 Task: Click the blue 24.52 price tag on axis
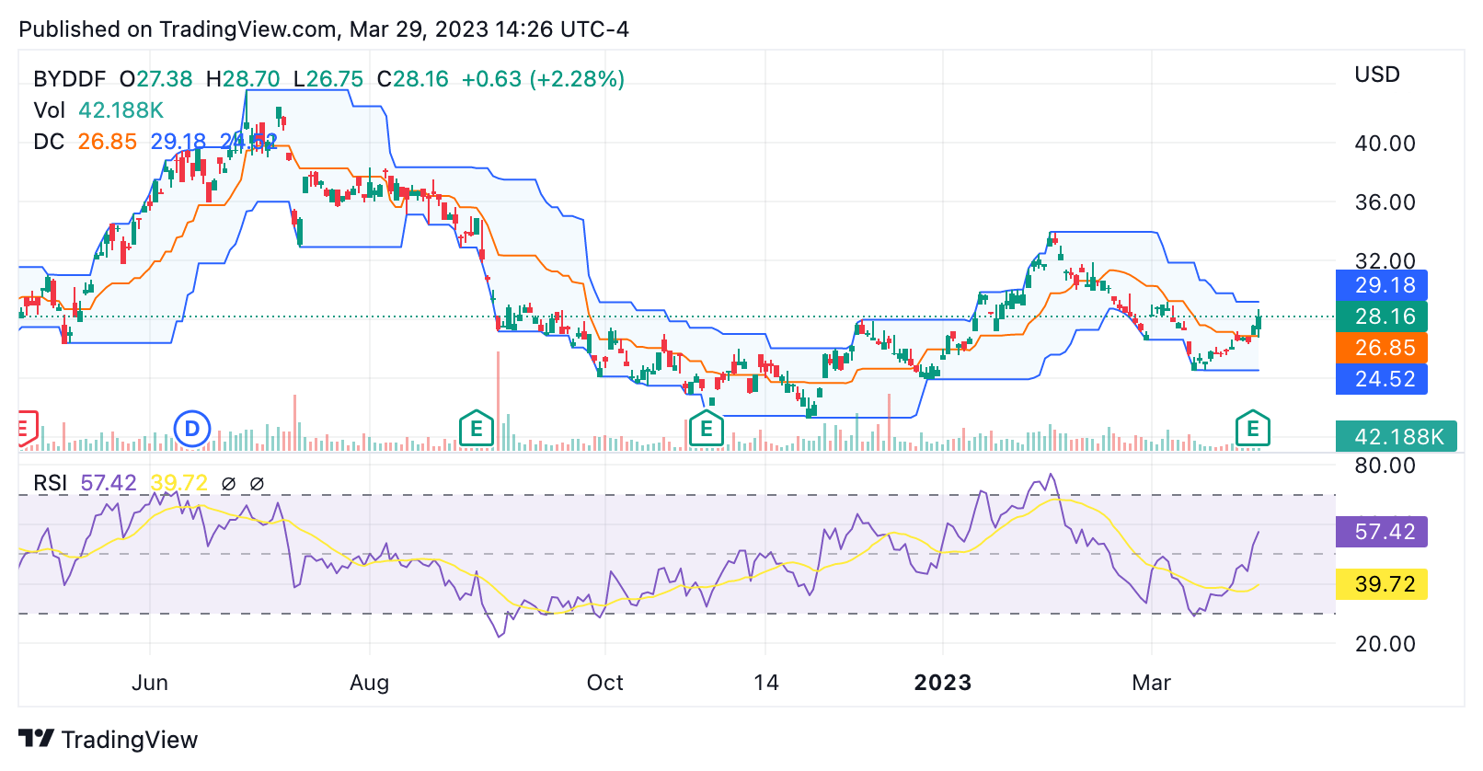tap(1382, 379)
